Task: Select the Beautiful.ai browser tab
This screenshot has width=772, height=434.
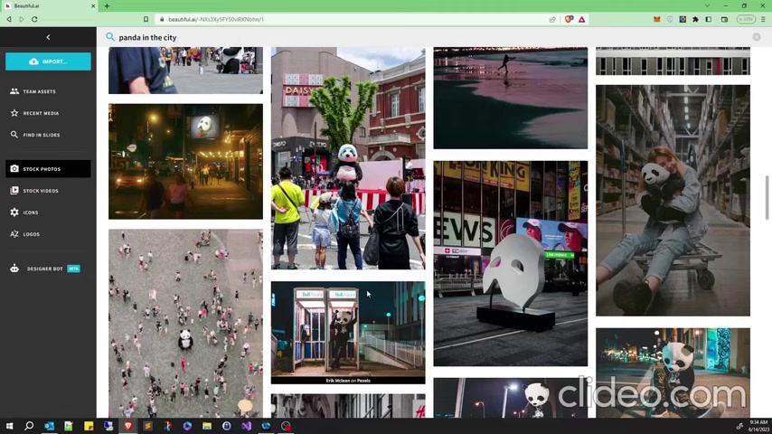Action: tap(49, 6)
